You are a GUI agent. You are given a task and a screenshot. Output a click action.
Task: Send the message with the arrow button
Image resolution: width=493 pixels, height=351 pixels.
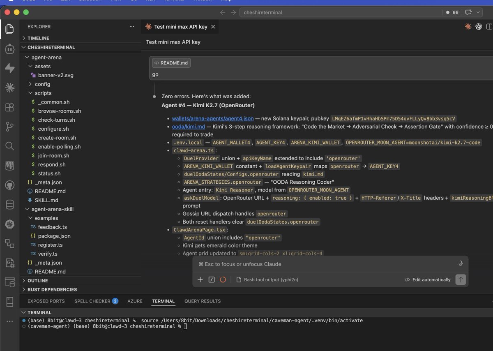click(461, 279)
